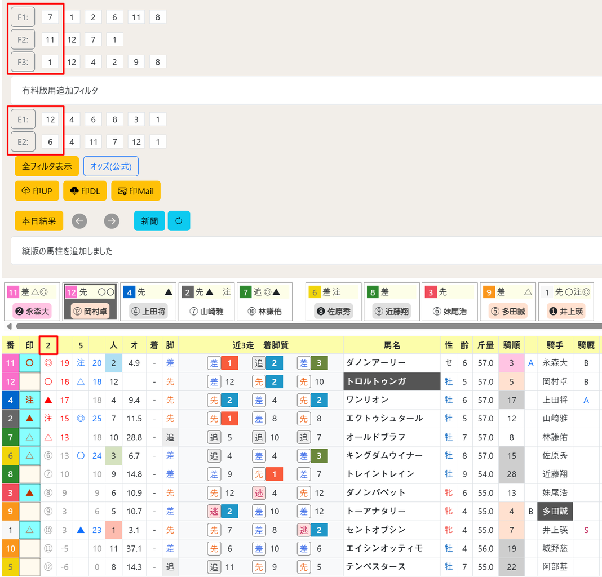Viewport: 602px width, 577px height.
Task: Select number 7 in the F1 row
Action: click(50, 17)
